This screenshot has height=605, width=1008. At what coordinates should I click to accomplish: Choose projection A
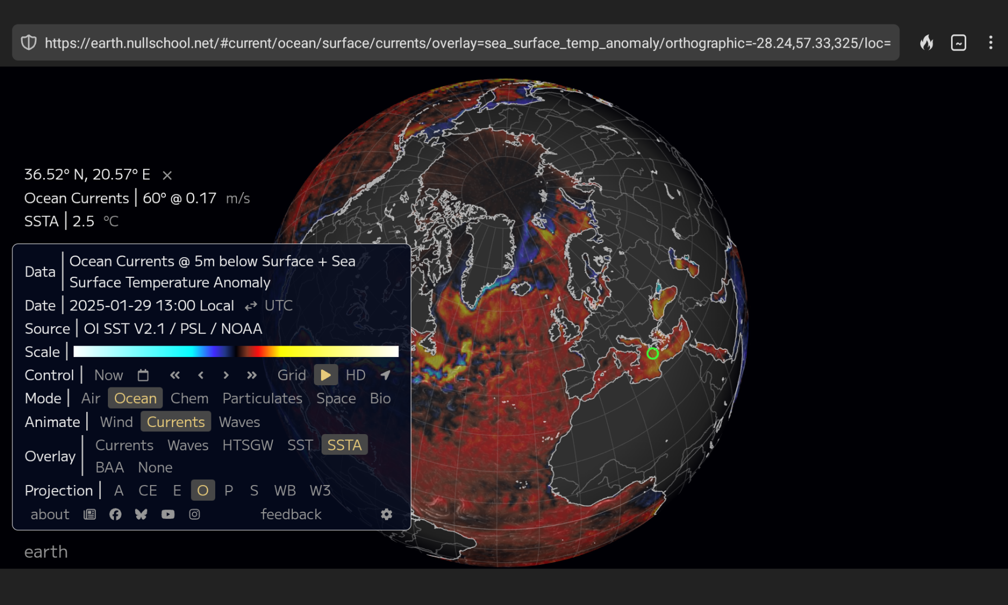[x=119, y=491]
